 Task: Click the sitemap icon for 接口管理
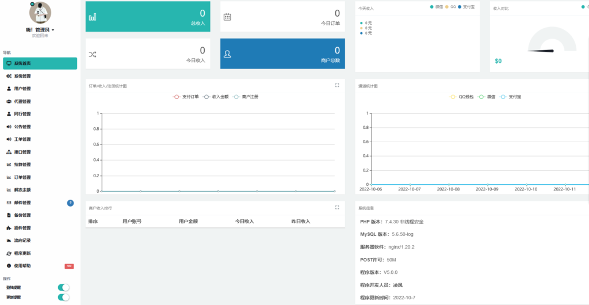[9, 152]
